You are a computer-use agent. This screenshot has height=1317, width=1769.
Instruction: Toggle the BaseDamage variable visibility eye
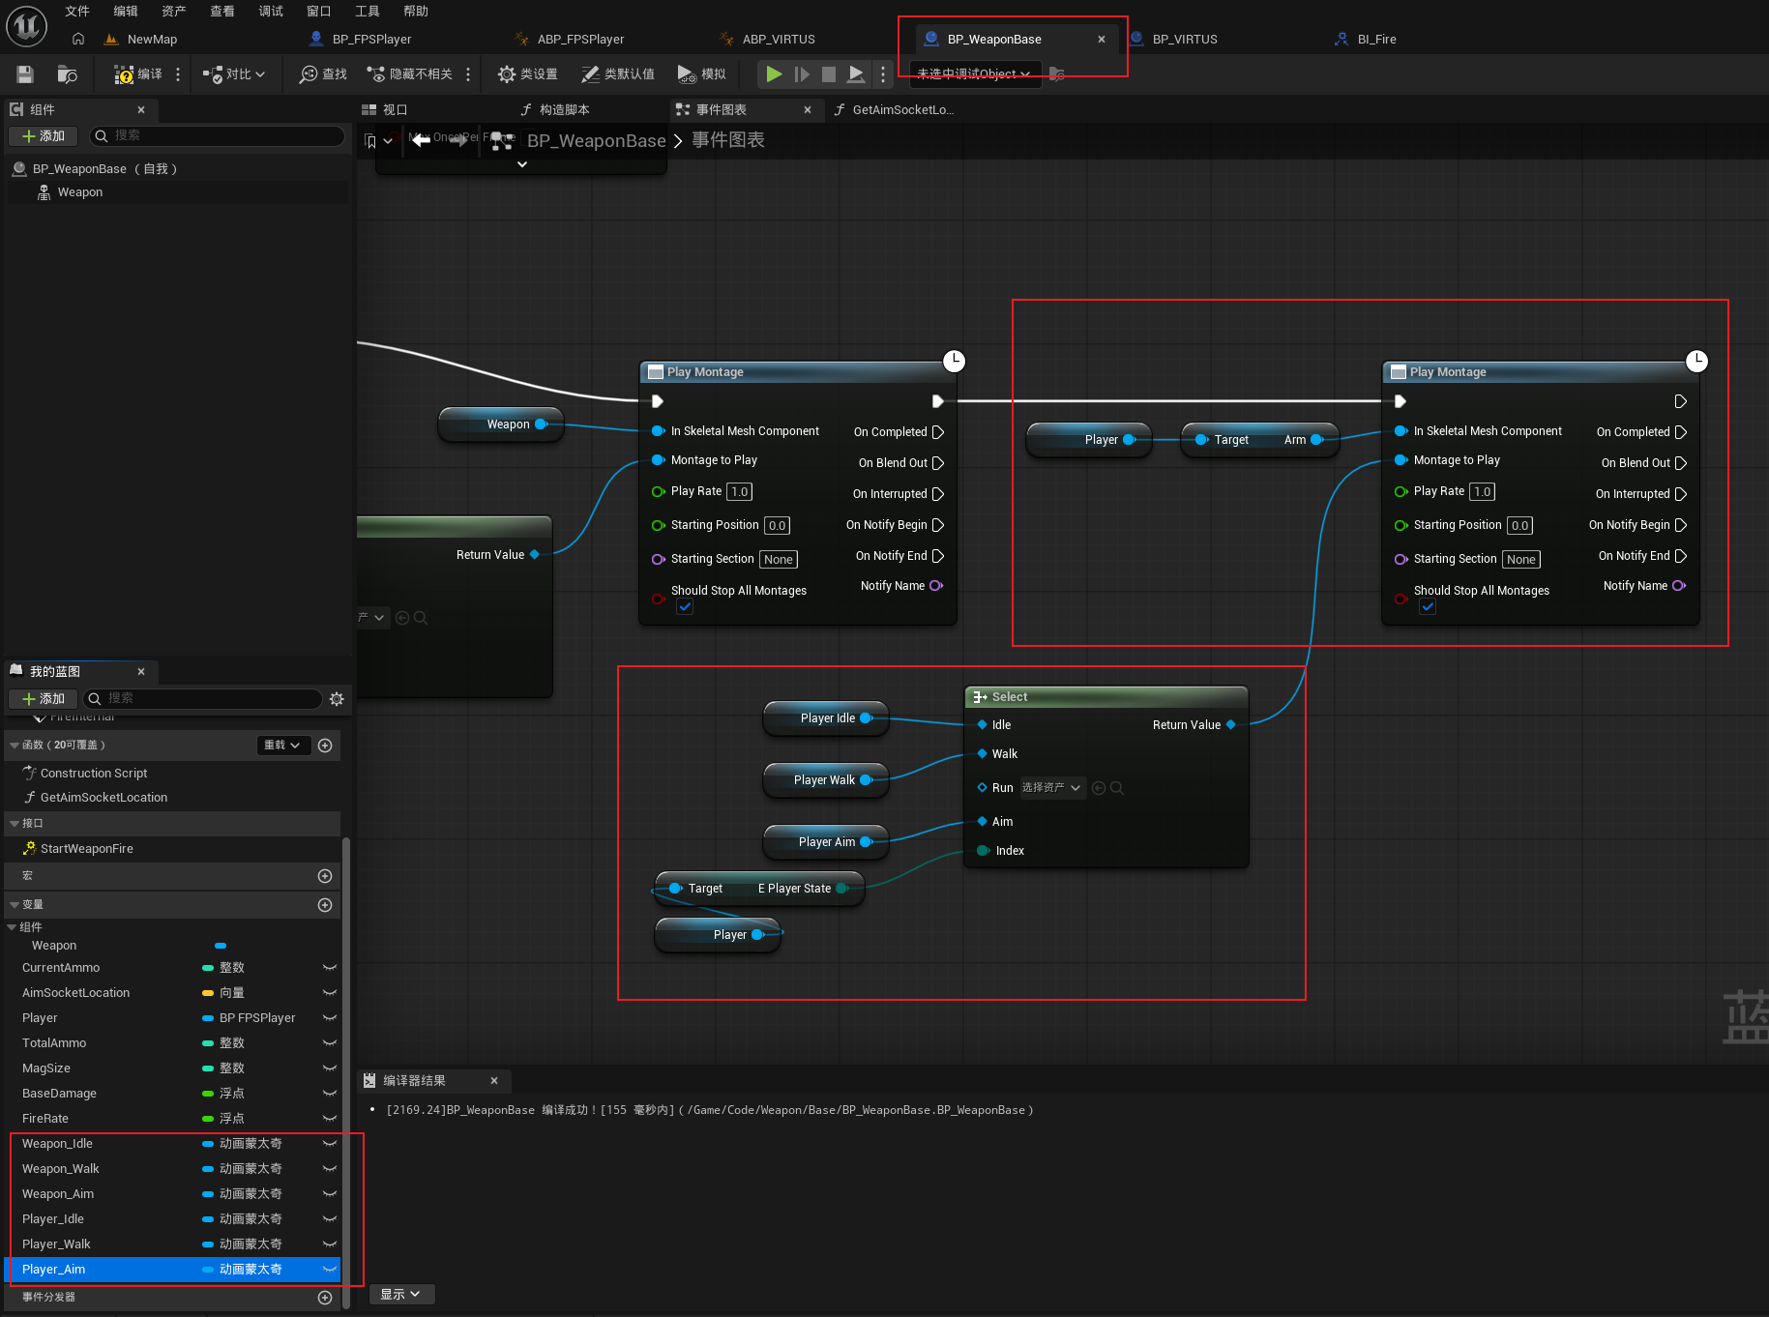[x=329, y=1094]
